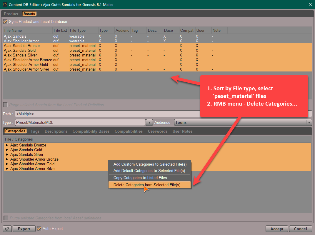Open the Audience dropdown showing Teens
The image size is (315, 235).
[x=243, y=122]
